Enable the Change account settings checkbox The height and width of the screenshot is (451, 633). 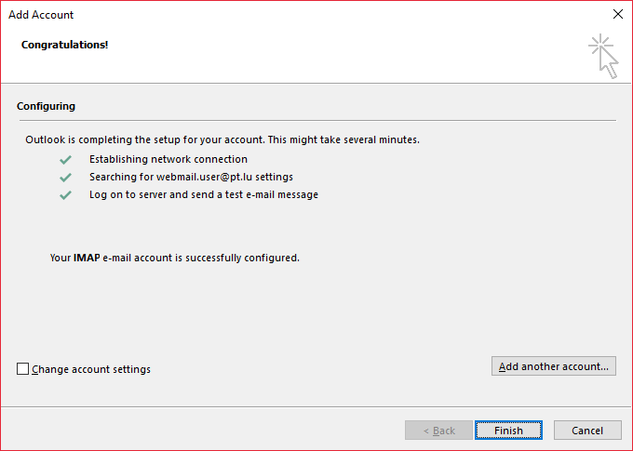(x=23, y=369)
